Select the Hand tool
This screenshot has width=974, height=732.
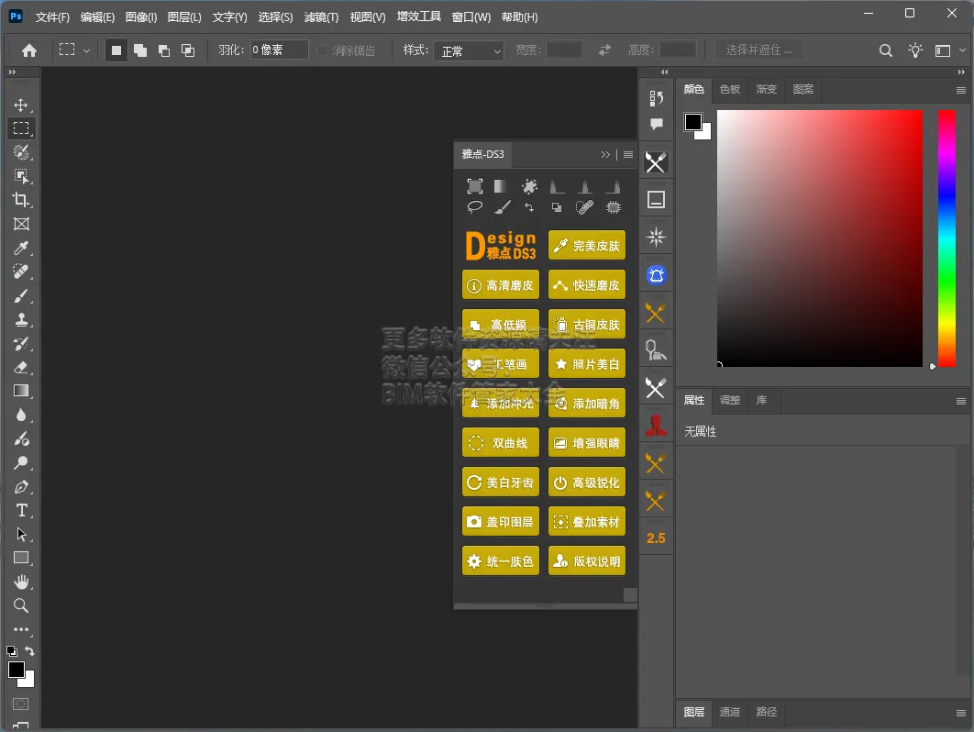(x=21, y=582)
